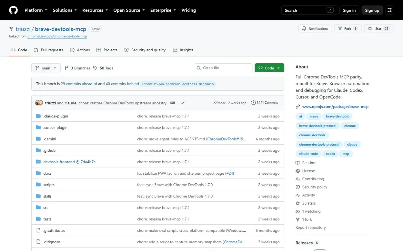Image resolution: width=403 pixels, height=251 pixels.
Task: Open the main branch selector dropdown
Action: point(46,68)
